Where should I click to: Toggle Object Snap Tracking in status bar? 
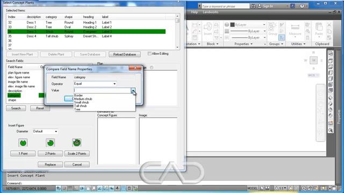pos(100,188)
